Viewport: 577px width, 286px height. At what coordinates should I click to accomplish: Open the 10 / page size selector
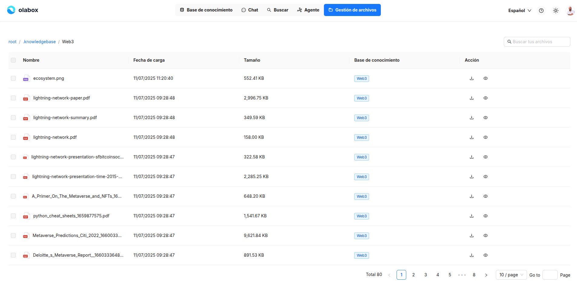tap(511, 275)
